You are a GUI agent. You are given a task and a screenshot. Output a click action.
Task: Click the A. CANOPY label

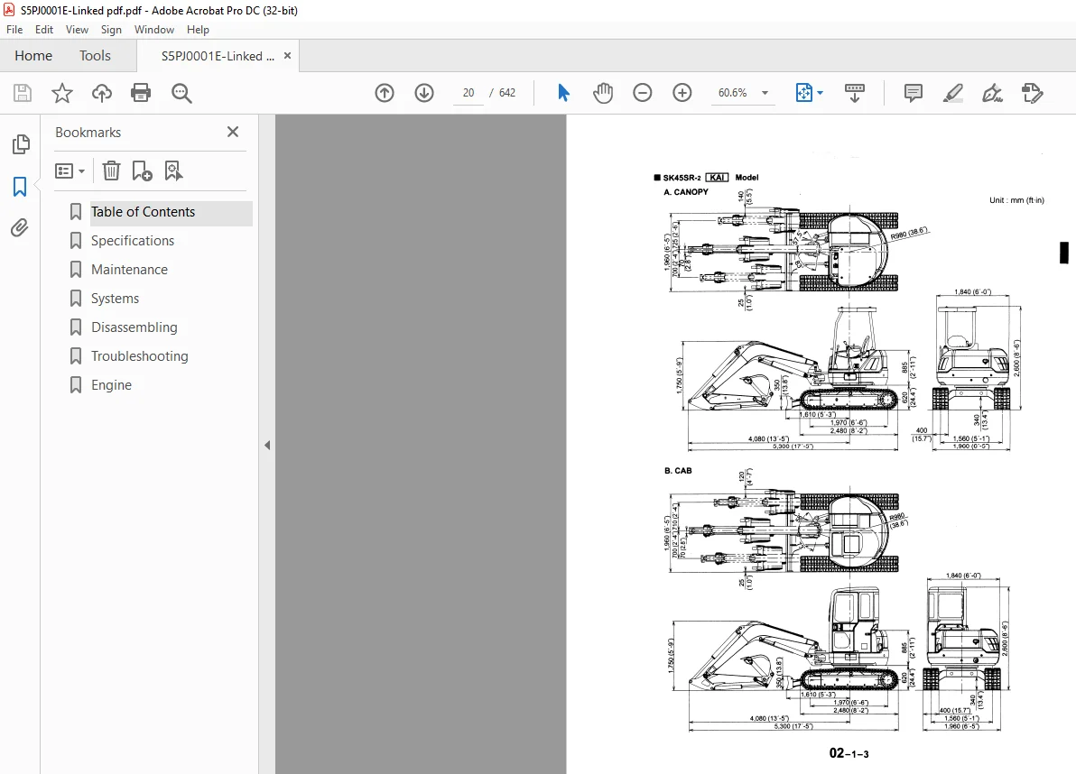(x=685, y=192)
